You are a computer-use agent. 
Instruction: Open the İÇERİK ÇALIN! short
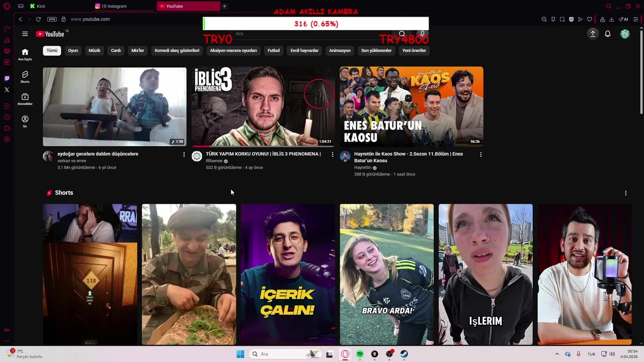[288, 275]
